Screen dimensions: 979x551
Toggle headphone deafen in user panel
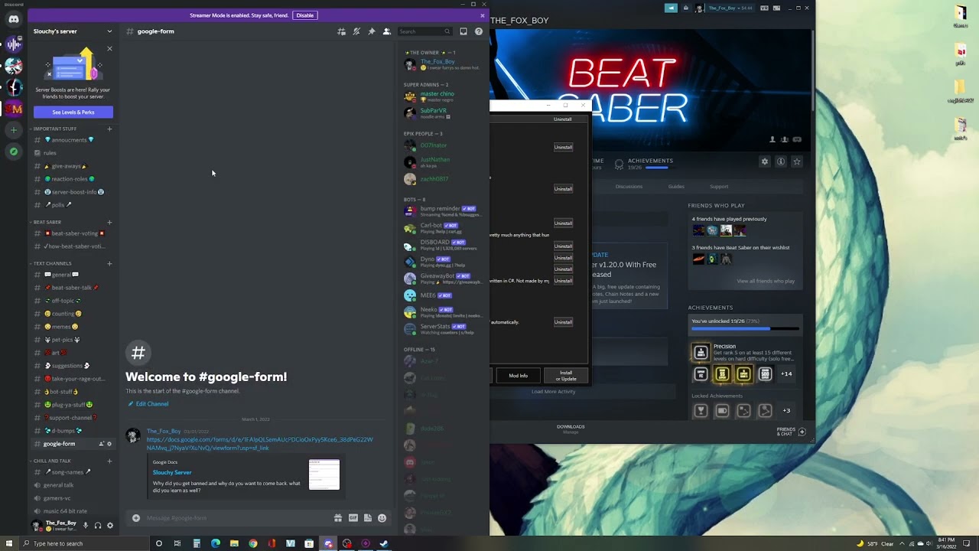point(98,526)
